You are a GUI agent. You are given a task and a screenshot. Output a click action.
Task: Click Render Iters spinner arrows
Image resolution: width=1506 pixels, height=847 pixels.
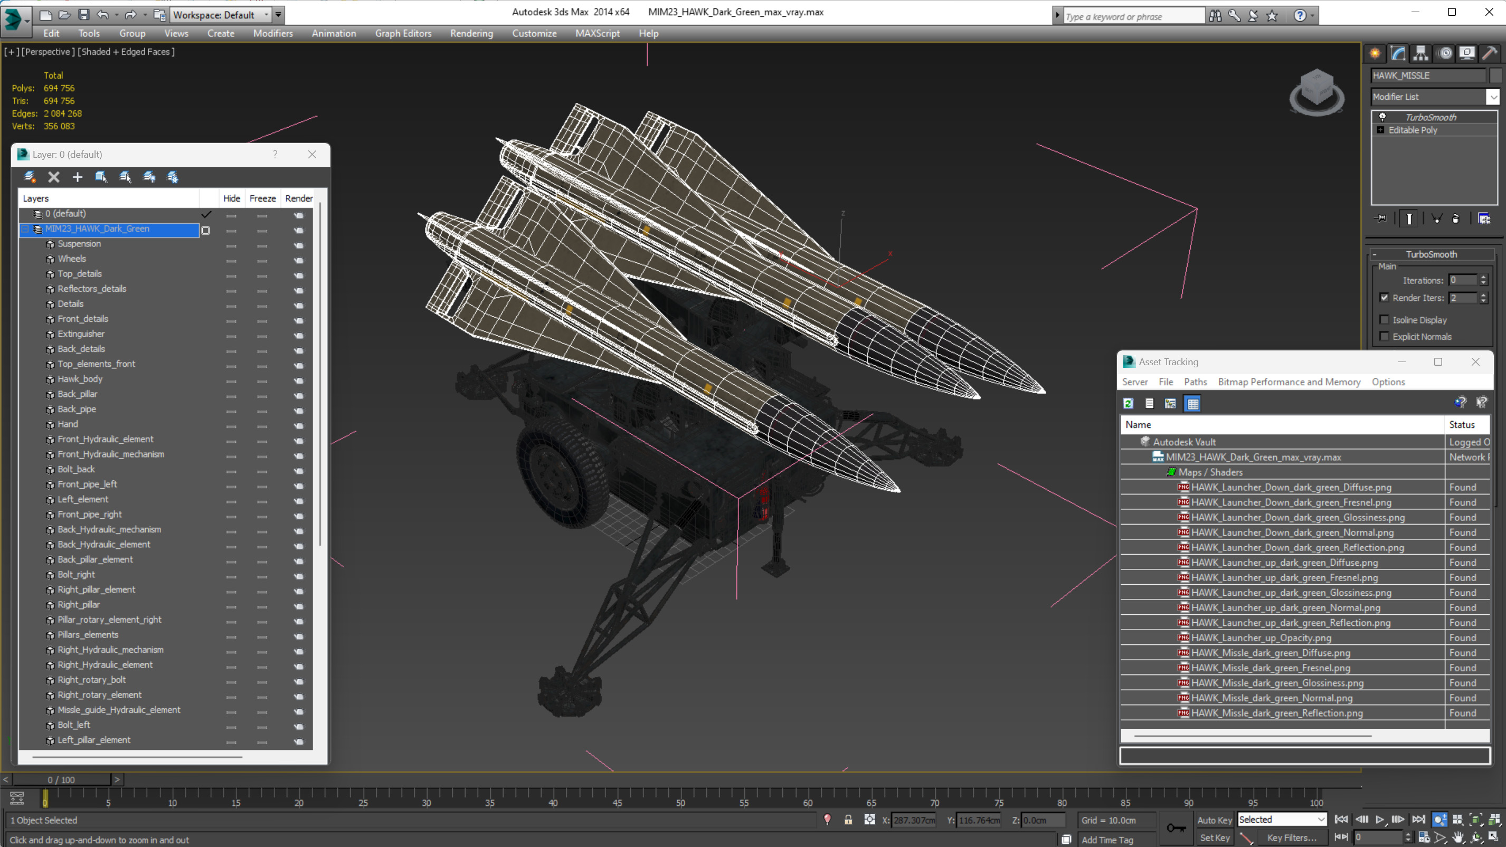coord(1483,298)
